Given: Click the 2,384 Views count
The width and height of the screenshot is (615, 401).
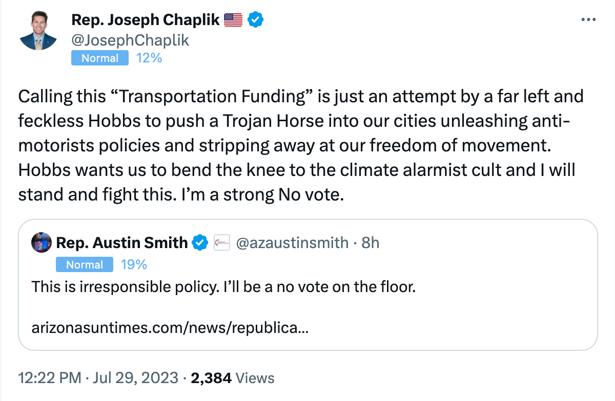Looking at the screenshot, I should coord(232,378).
